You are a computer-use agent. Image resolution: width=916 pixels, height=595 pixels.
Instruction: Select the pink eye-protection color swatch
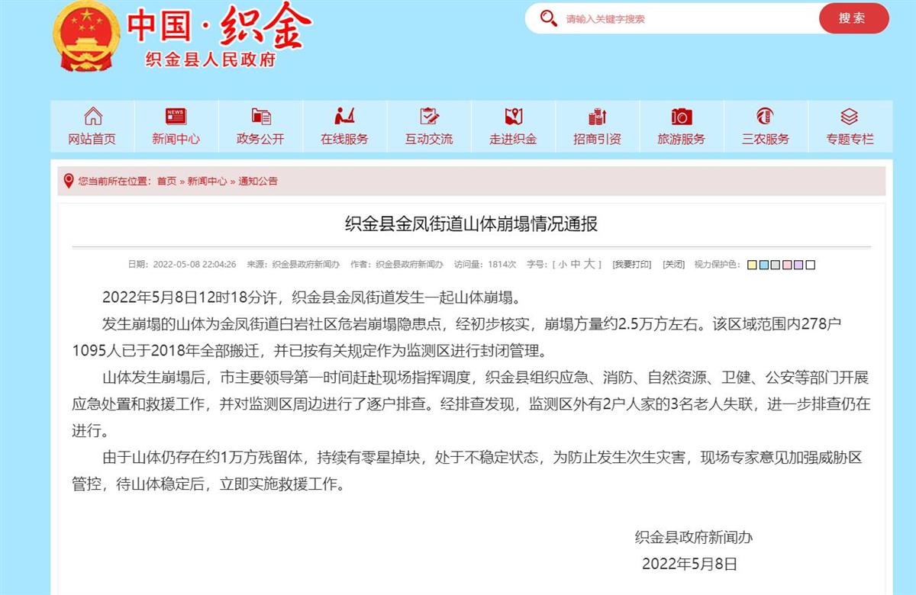[787, 265]
